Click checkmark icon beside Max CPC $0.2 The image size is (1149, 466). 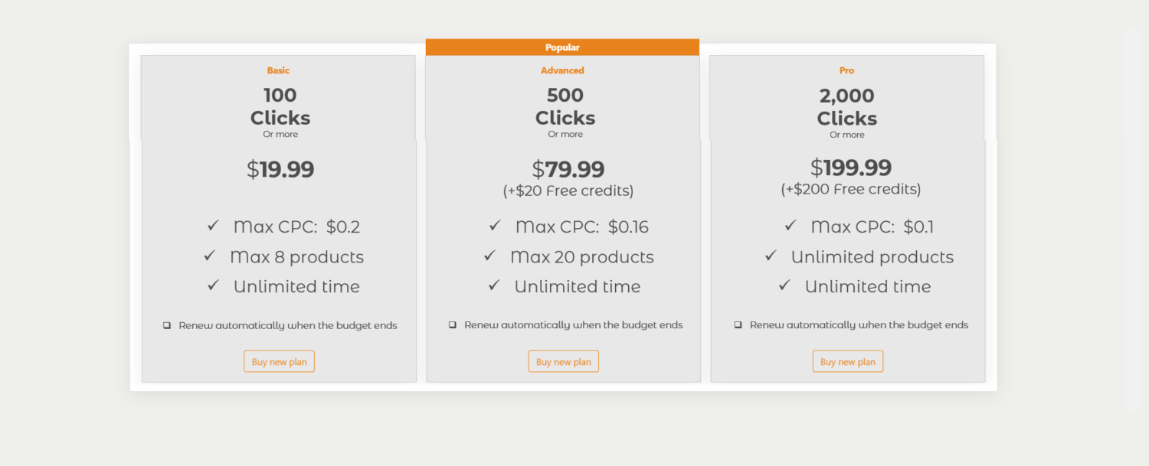click(213, 226)
